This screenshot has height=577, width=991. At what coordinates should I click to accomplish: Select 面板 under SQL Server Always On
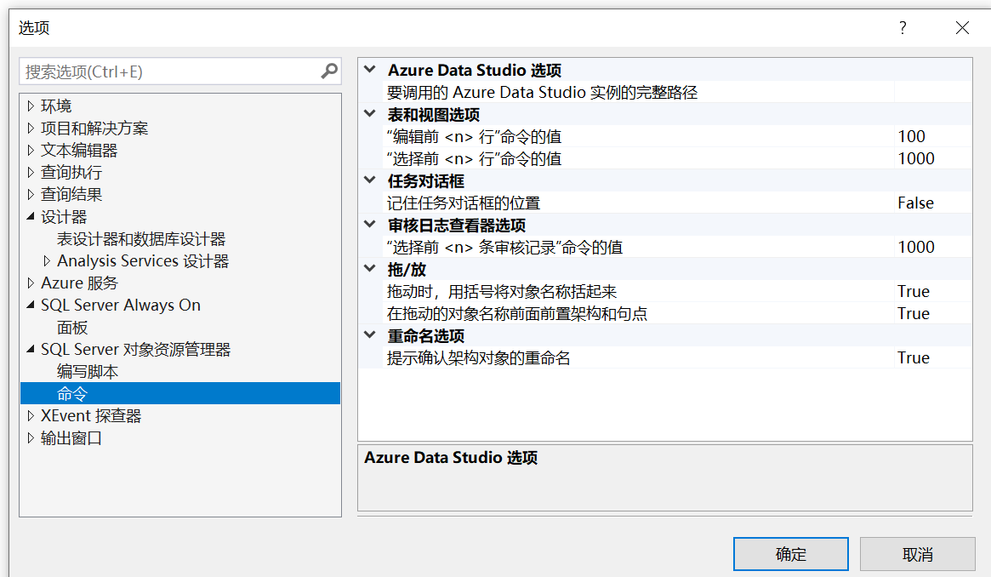72,328
